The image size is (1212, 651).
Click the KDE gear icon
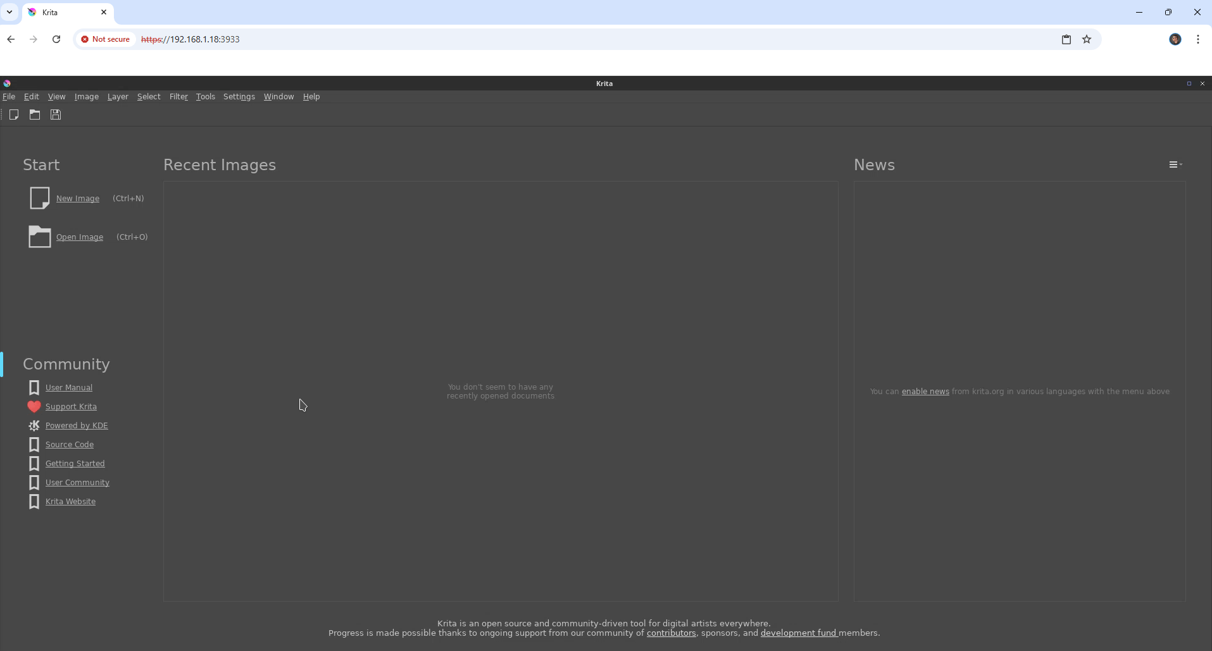34,425
